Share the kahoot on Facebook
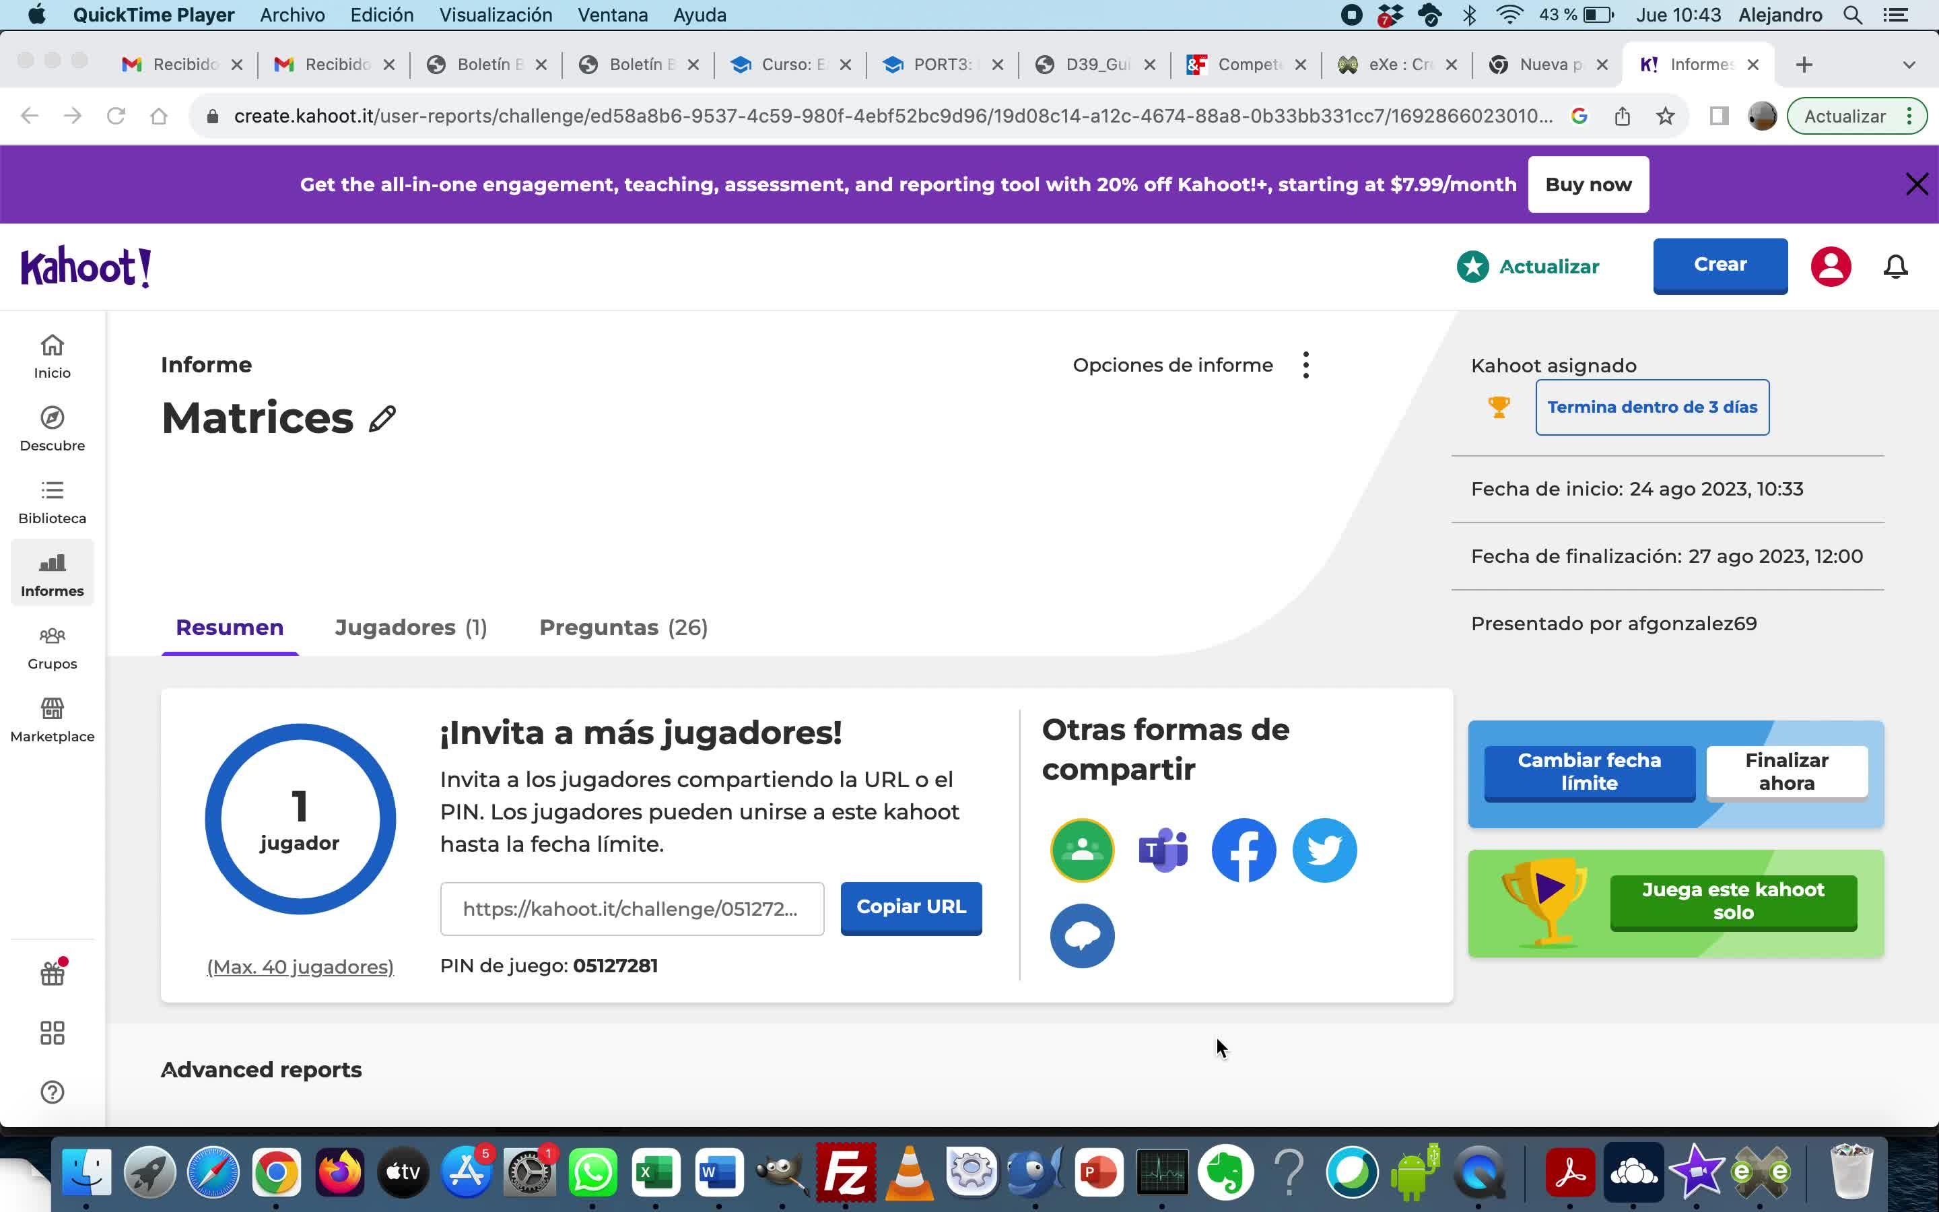This screenshot has width=1939, height=1212. [1244, 850]
